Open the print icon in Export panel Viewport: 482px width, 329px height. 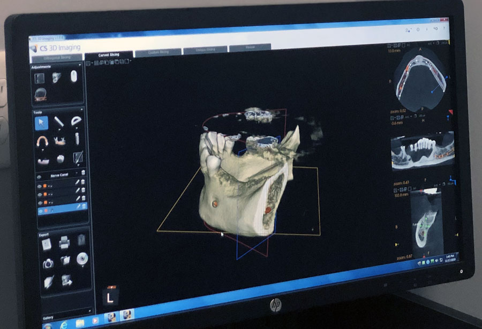[x=64, y=244]
